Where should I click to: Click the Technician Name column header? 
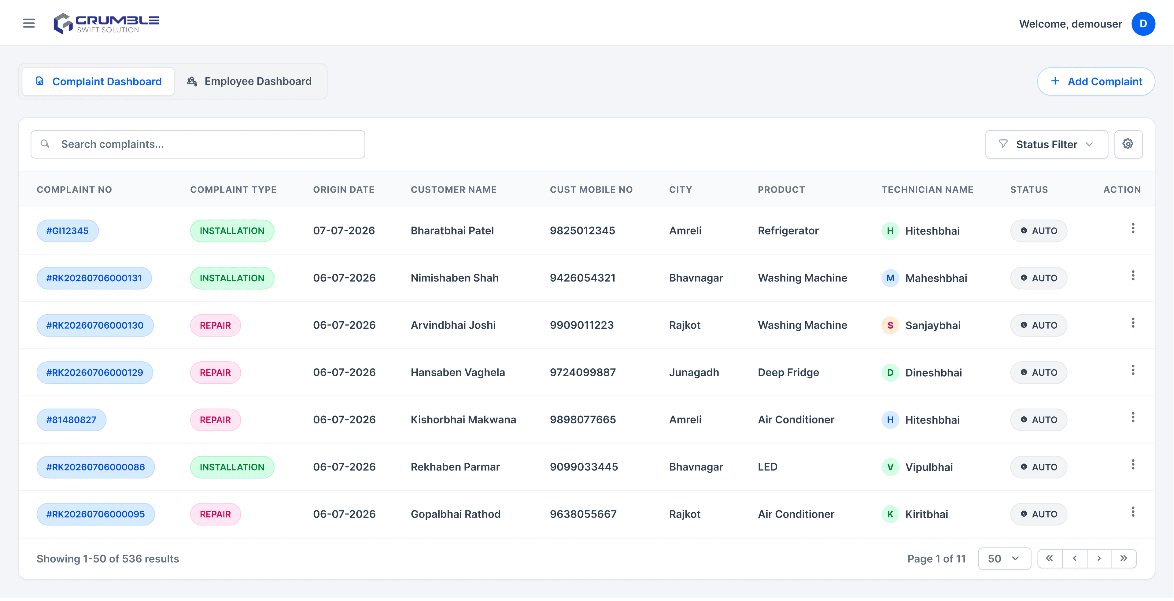(x=927, y=190)
